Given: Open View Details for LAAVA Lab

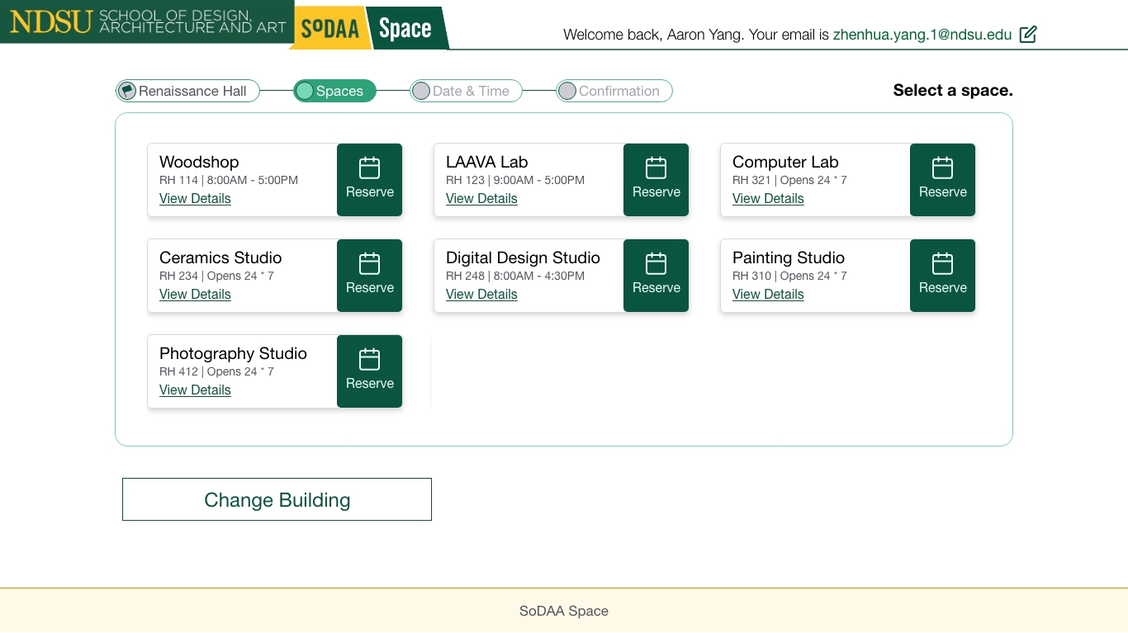Looking at the screenshot, I should [481, 199].
